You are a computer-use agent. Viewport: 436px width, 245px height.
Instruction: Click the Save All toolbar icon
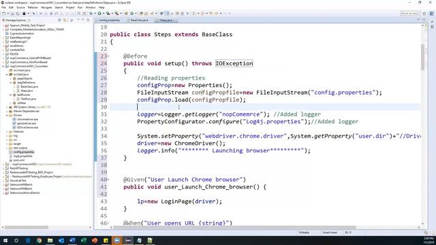click(18, 14)
